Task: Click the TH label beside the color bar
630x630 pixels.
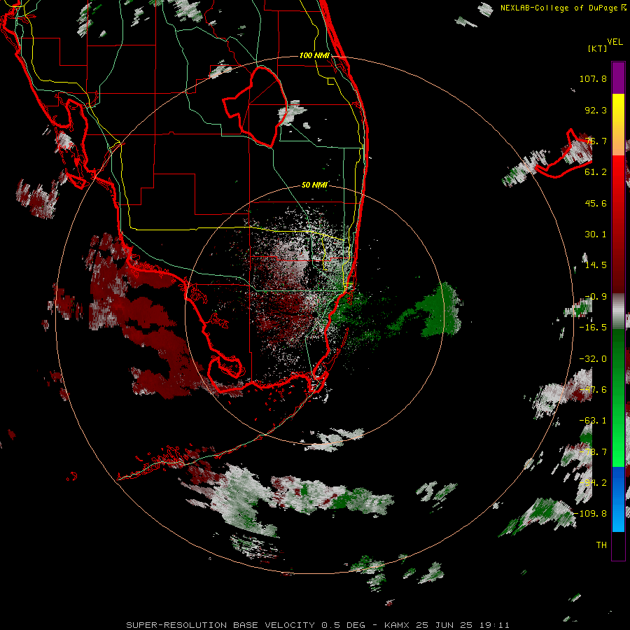Action: tap(601, 545)
